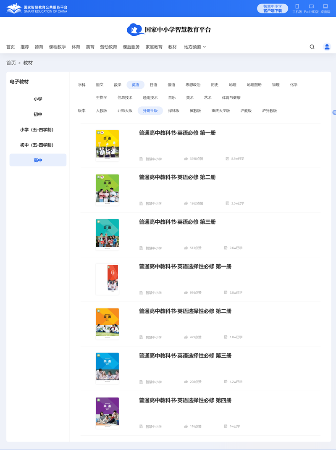The image size is (336, 450).
Task: Click the 智慧中小学客户端下载 button
Action: pos(272,8)
